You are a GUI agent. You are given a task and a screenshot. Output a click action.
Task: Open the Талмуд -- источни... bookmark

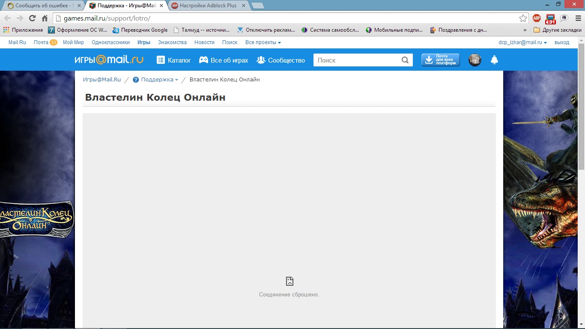(x=201, y=30)
